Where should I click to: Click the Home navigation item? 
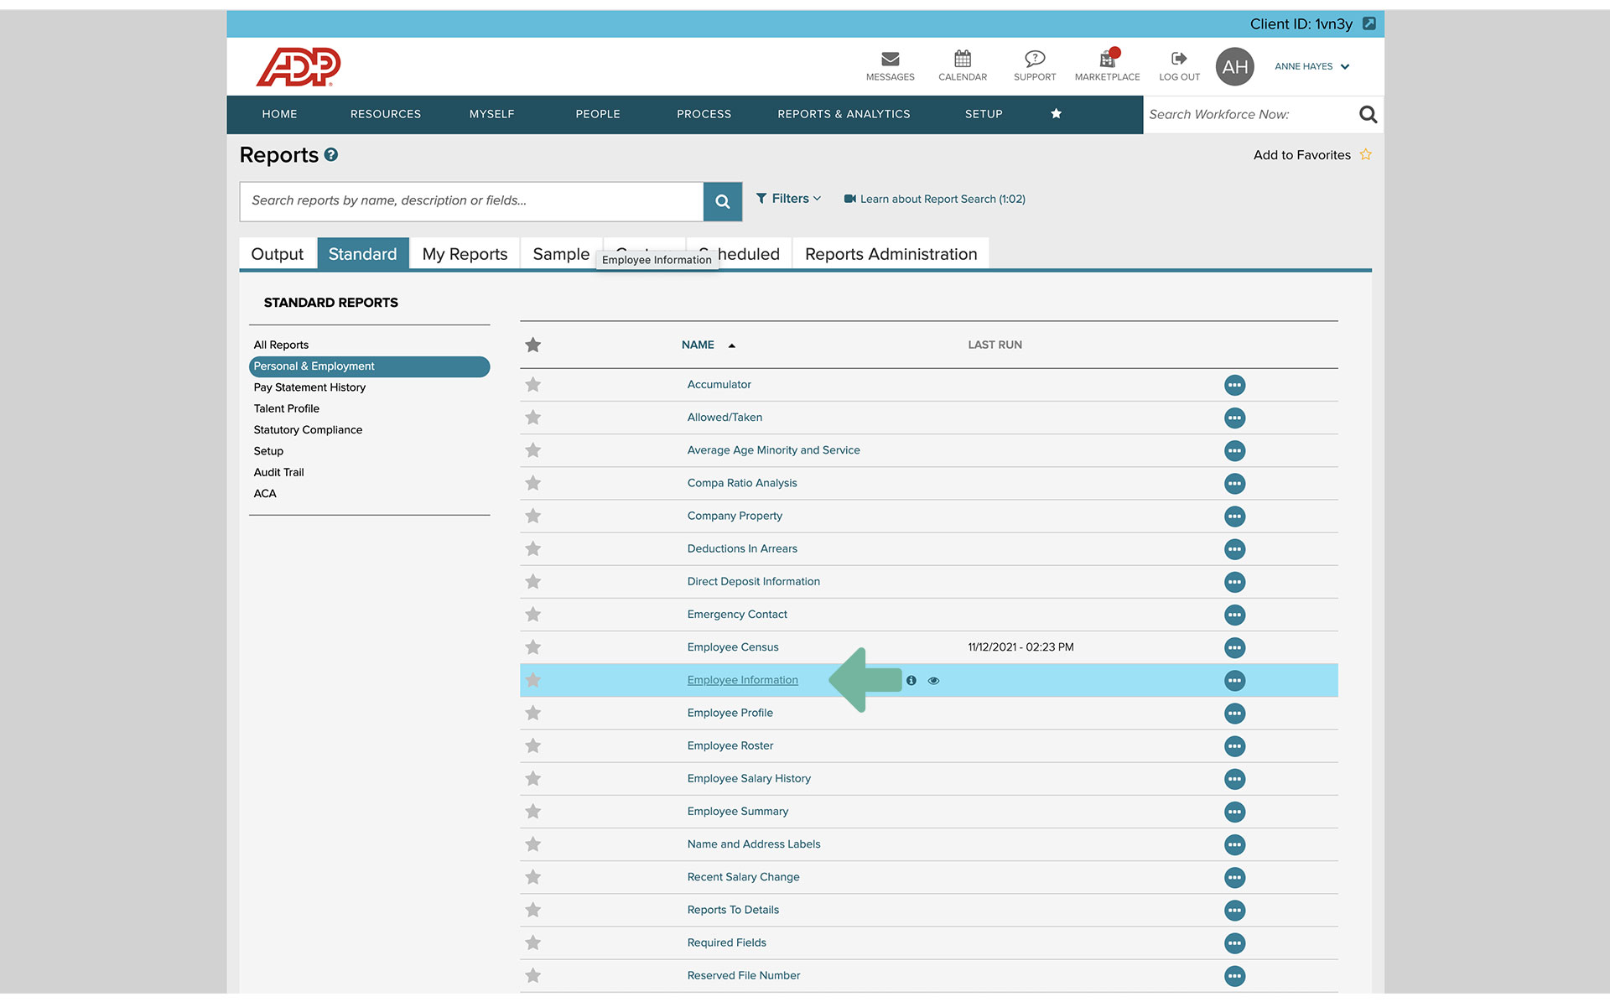coord(279,114)
